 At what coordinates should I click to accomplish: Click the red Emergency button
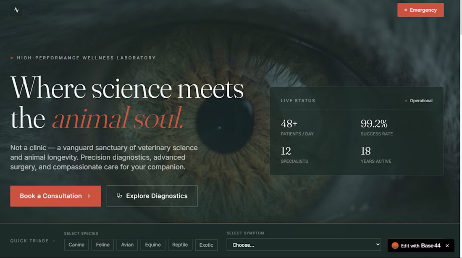420,10
